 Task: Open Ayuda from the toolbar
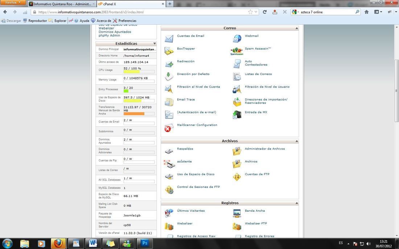point(82,21)
